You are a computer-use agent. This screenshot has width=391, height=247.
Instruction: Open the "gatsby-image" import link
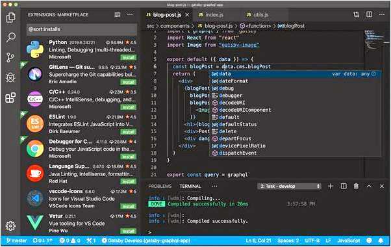(x=239, y=45)
